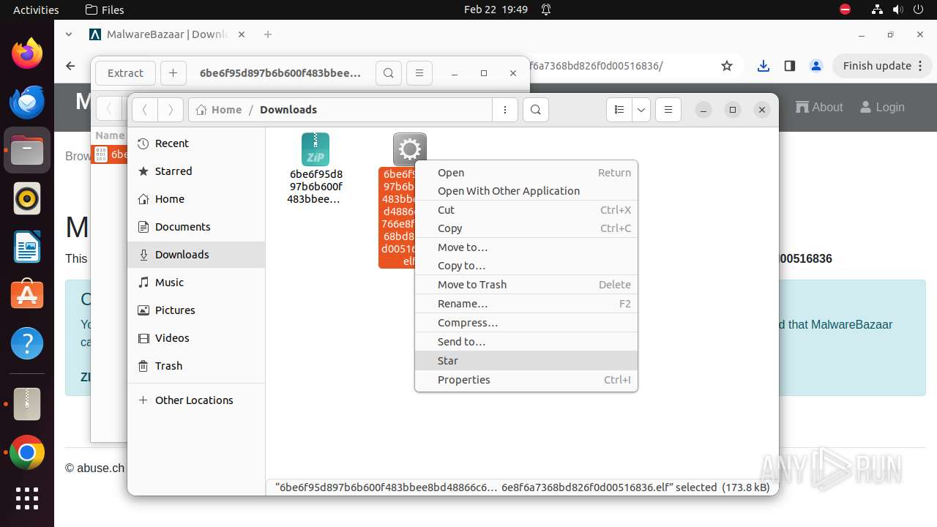Choose Move to… menu entry
This screenshot has height=527, width=937.
tap(526, 247)
